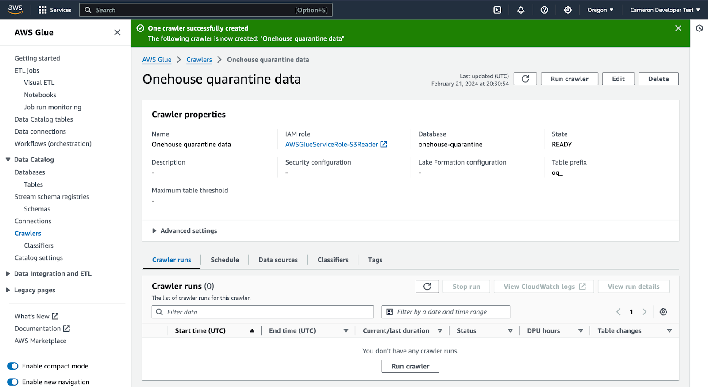Go to next page of crawler runs
708x387 pixels.
(644, 312)
